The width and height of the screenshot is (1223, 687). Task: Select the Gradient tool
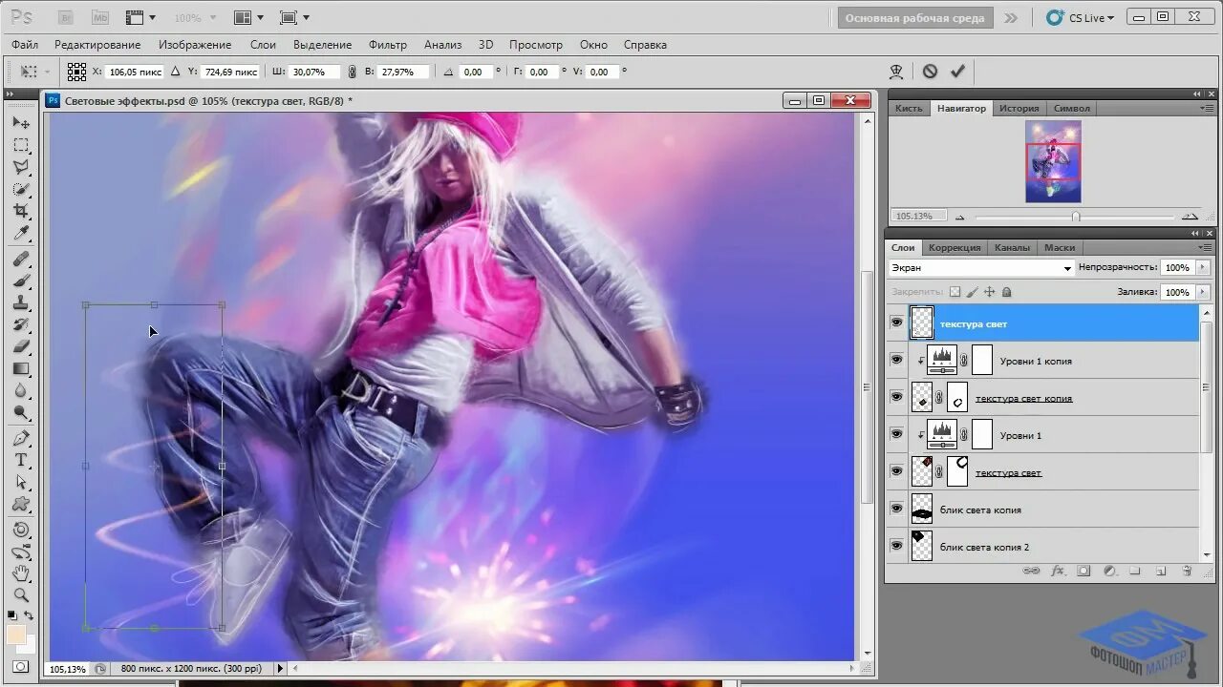[21, 369]
